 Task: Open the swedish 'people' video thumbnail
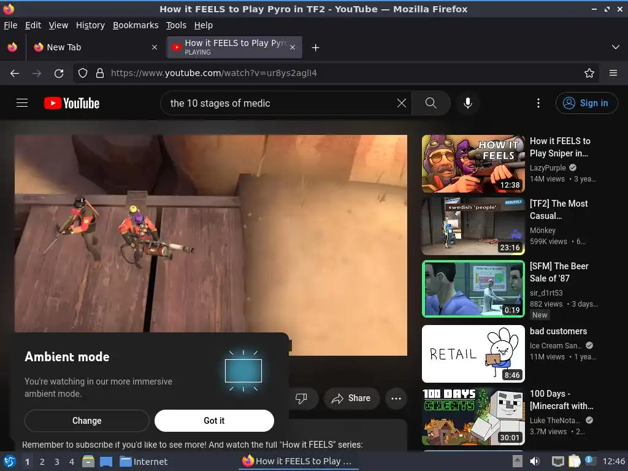[x=473, y=226]
